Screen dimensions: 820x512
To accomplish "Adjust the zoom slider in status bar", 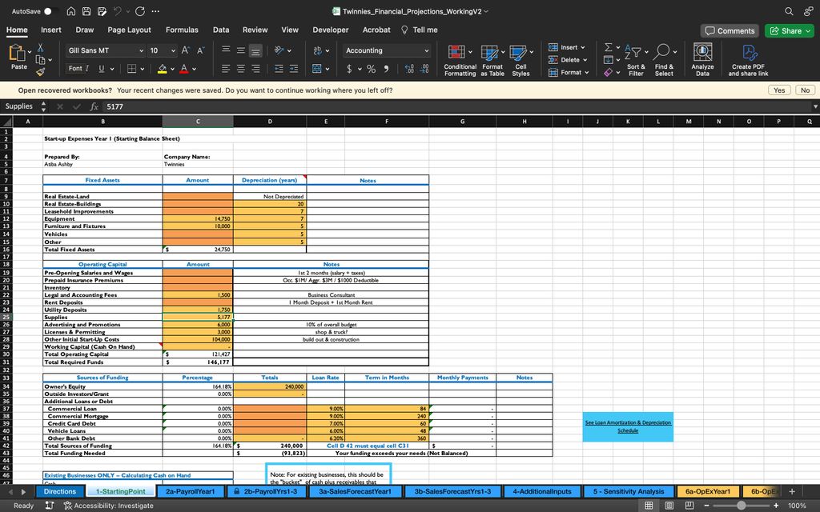I will click(x=741, y=506).
